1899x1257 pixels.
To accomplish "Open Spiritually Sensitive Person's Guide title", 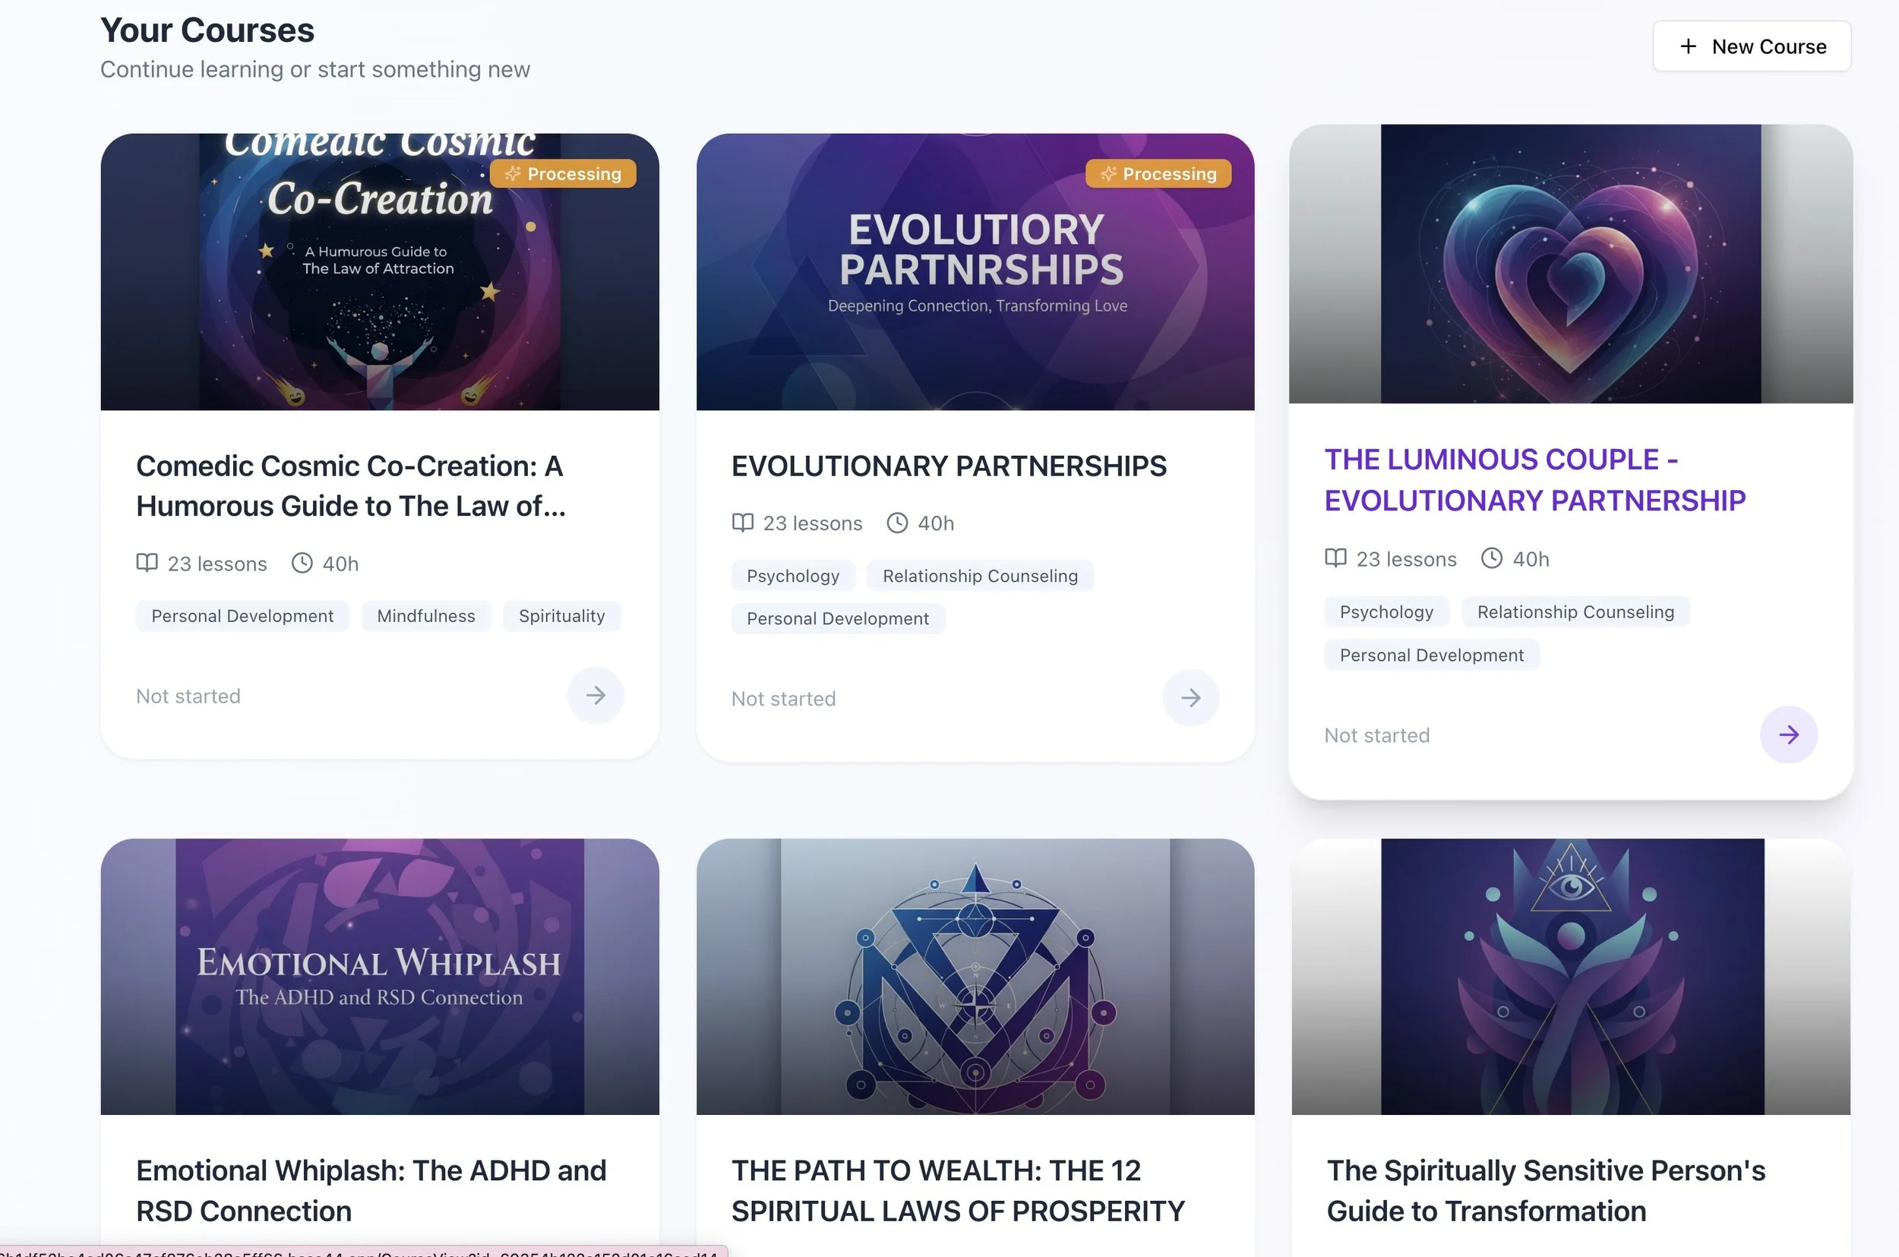I will (1545, 1190).
